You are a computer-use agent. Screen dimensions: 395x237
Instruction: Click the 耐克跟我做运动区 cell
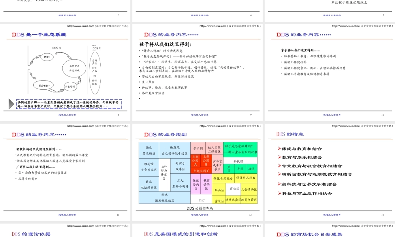point(166,197)
